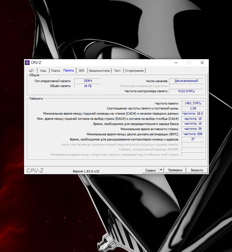The height and width of the screenshot is (252, 232).
Task: Go to the Тест tab
Action: (x=117, y=71)
